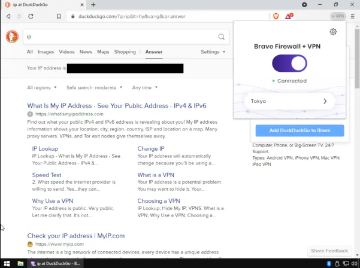This screenshot has width=360, height=268.
Task: Open a new tab with plus icon
Action: [x=93, y=5]
